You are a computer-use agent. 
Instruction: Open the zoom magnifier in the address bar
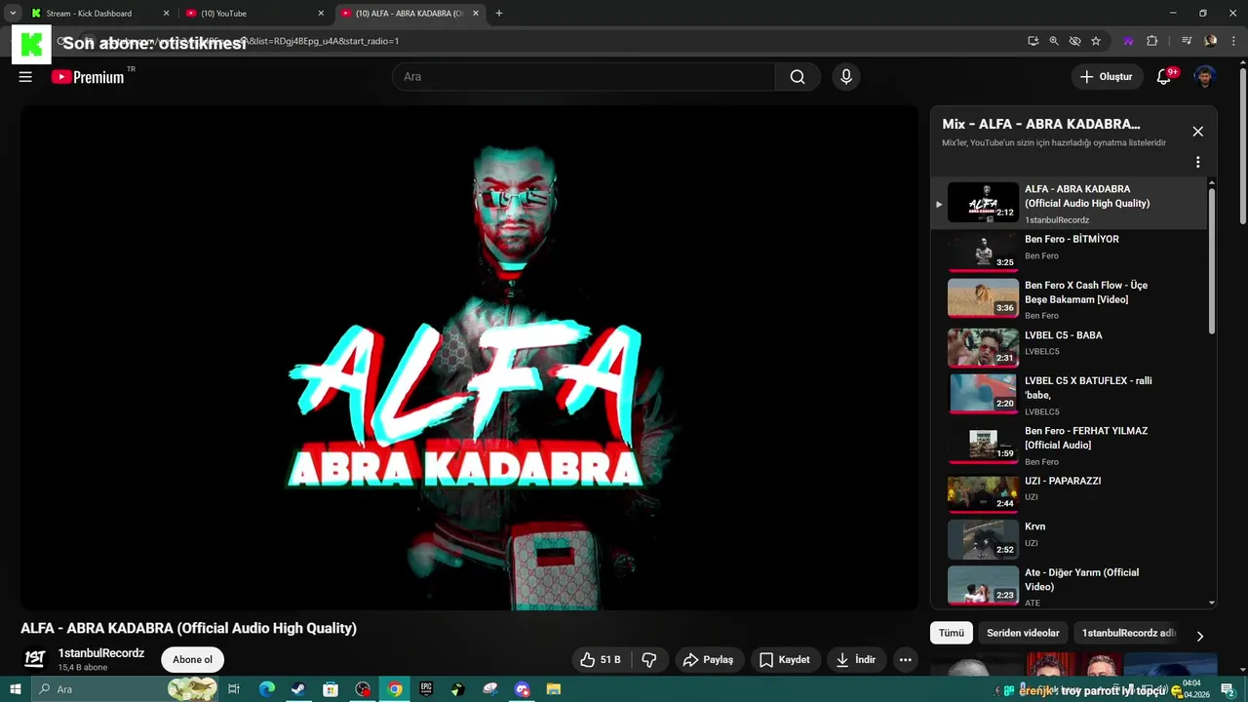[x=1054, y=41]
